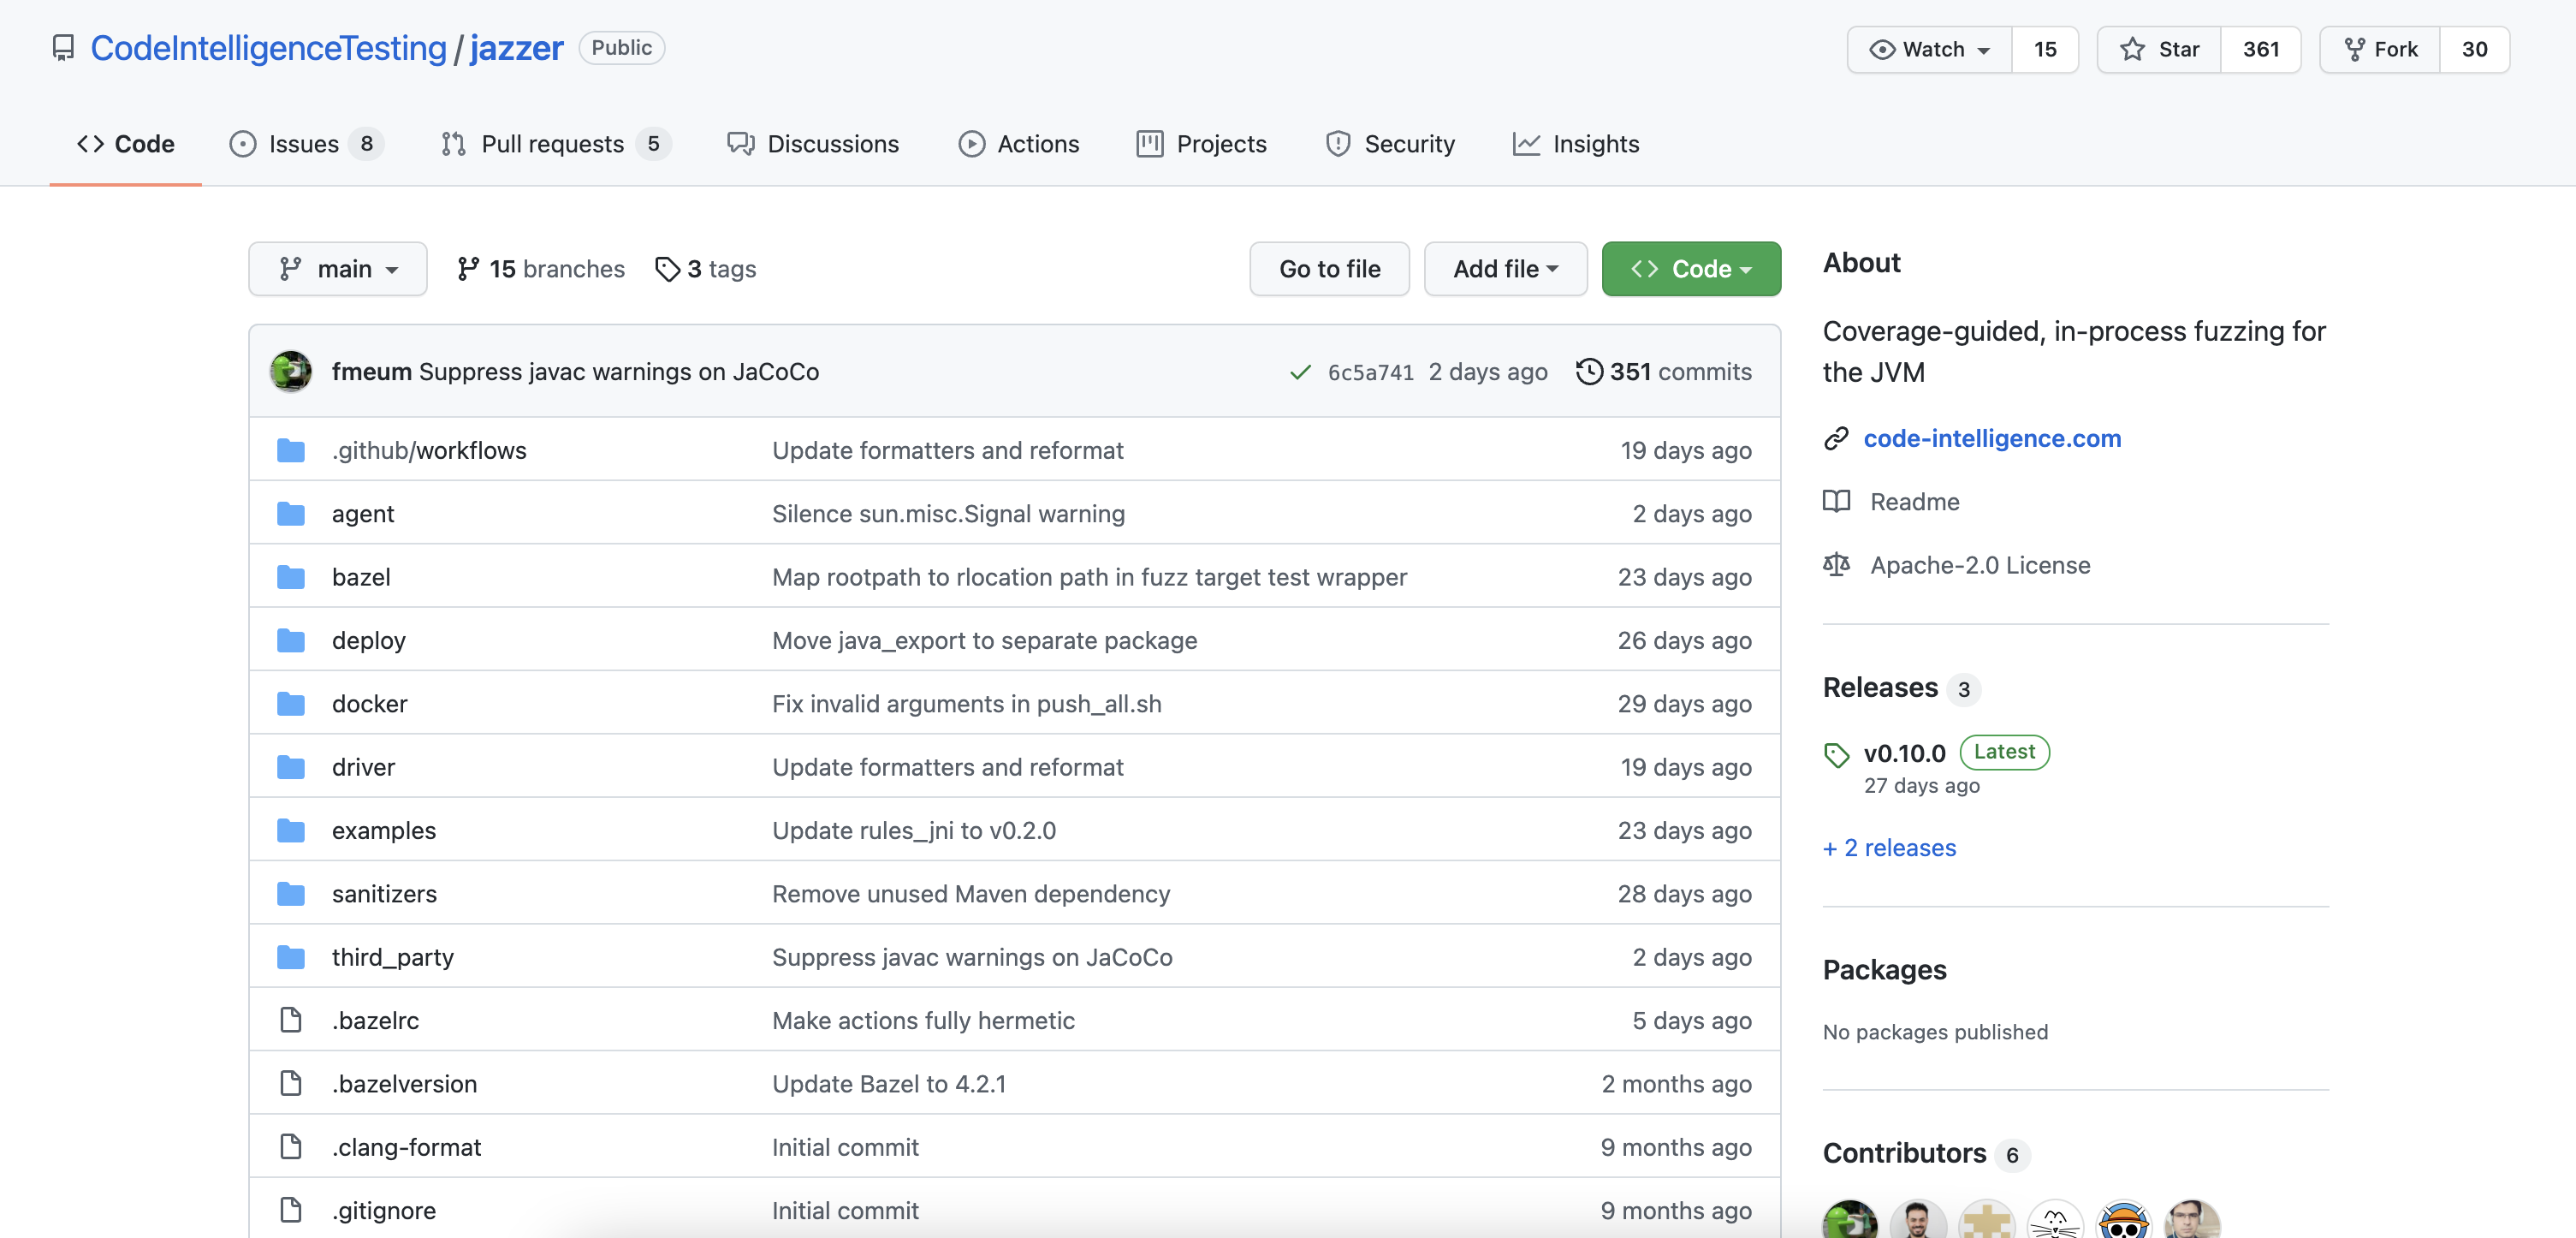Open the sanitizers folder
This screenshot has height=1238, width=2576.
[384, 894]
